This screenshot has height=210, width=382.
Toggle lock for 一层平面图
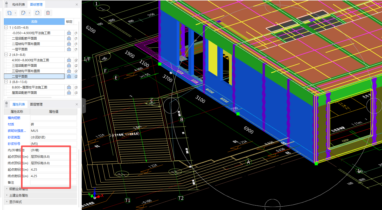[x=69, y=49]
